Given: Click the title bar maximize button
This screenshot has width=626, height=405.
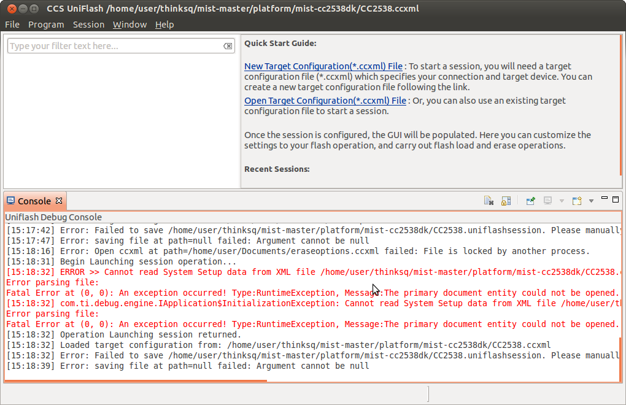Looking at the screenshot, I should [34, 9].
